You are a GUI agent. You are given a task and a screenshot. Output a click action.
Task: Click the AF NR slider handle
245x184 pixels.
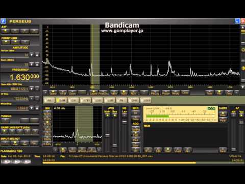pos(234,149)
